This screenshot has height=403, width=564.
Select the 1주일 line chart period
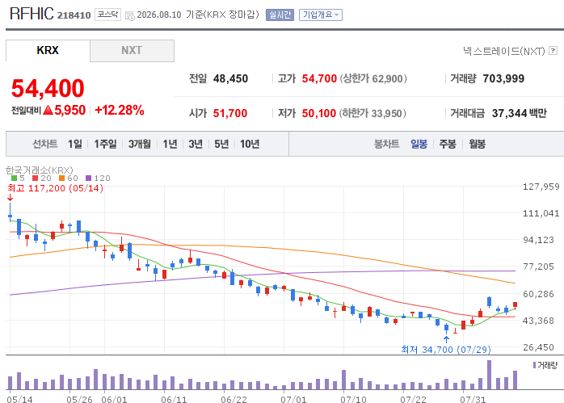[105, 145]
